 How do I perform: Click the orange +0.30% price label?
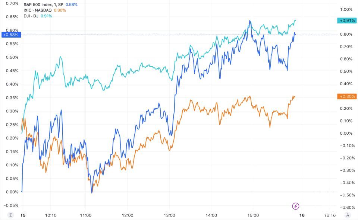(x=346, y=96)
